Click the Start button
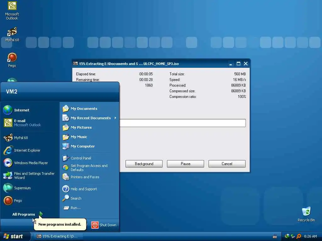Screen dimensions: 322x241 [14, 236]
